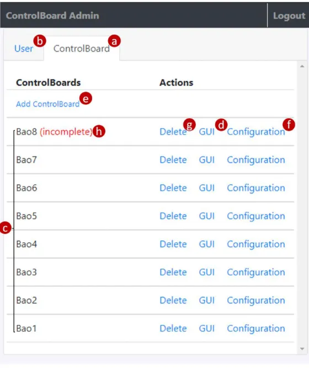Click the scrollbar up arrow

click(302, 67)
